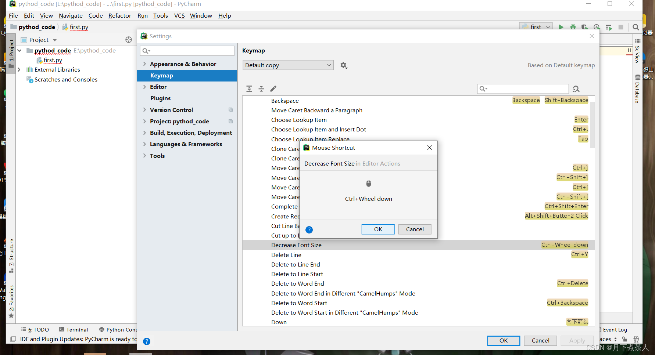
Task: Click the locate target icon in Project panel
Action: point(129,40)
